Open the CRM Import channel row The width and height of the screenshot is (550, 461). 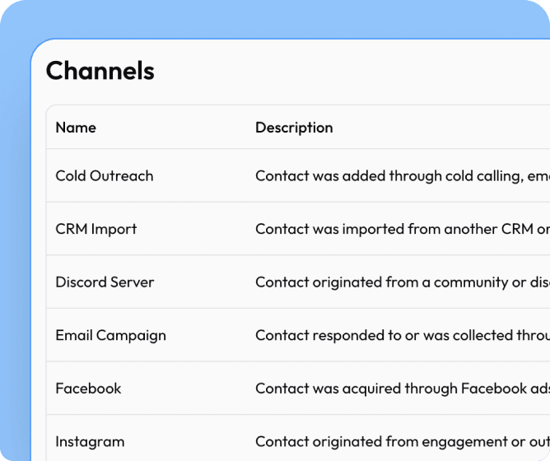[x=298, y=229]
